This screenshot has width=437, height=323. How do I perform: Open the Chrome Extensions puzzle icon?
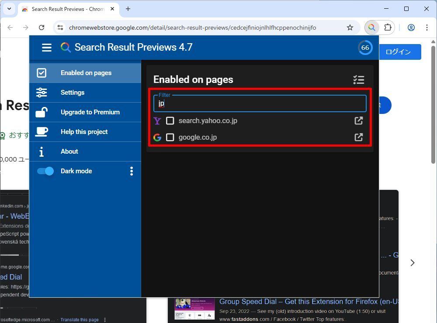[388, 27]
